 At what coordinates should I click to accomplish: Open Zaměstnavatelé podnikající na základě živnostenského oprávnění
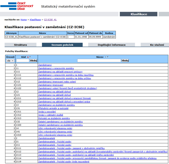(x=103, y=152)
